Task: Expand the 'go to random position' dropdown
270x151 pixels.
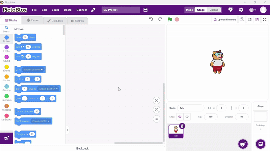Action: click(42, 70)
